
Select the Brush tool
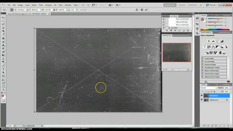click(x=3, y=42)
